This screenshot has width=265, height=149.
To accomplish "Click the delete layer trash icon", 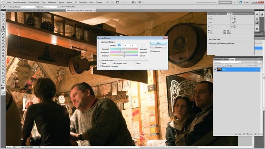I will click(x=259, y=134).
